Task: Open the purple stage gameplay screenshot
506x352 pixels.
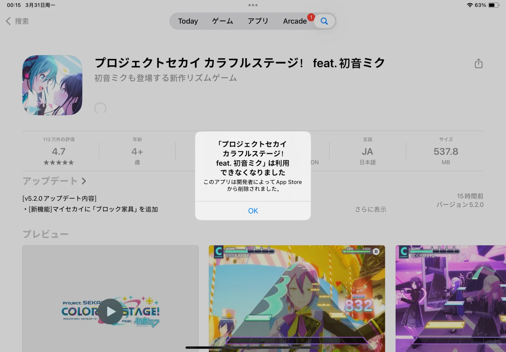Action: tap(451, 299)
